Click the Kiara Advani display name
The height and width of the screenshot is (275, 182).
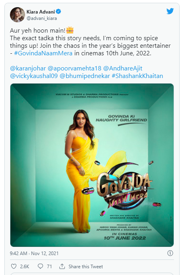(41, 12)
